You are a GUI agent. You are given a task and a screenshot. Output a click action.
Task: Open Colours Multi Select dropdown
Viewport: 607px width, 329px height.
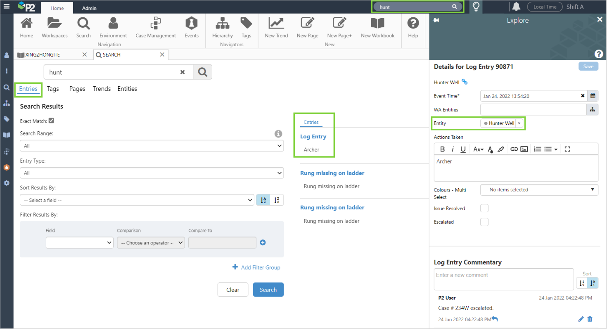(x=539, y=190)
